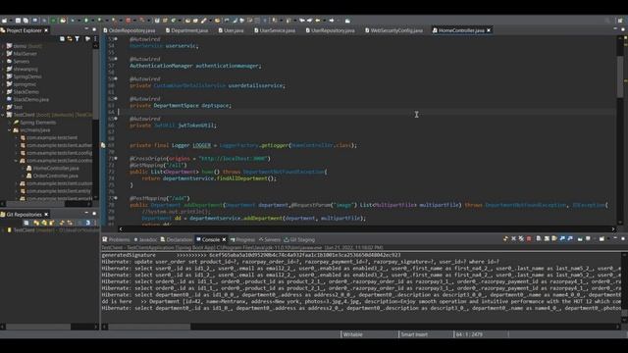Switch to User.java editor tab

(x=232, y=30)
